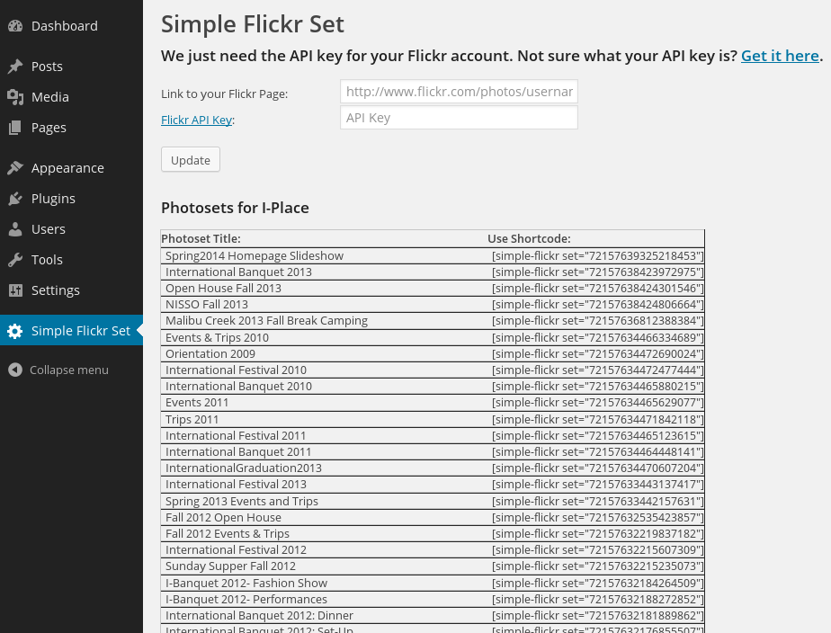Open the Appearance menu item
The image size is (831, 633).
click(x=67, y=168)
